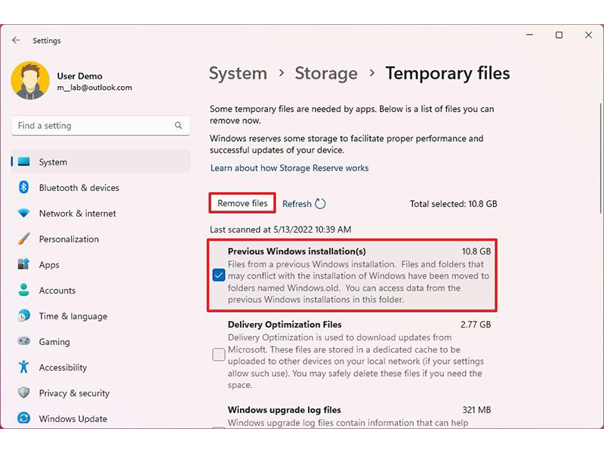Click the search magnifier icon
Viewport: 604px width, 453px height.
coord(178,125)
